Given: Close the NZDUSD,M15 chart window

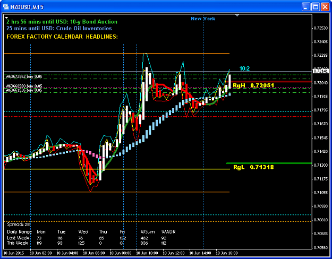Looking at the screenshot, I should tap(325, 7).
